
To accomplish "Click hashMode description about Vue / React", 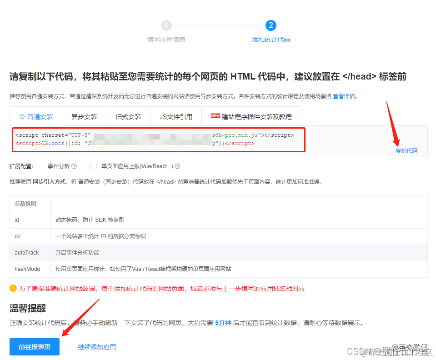I will 143,269.
